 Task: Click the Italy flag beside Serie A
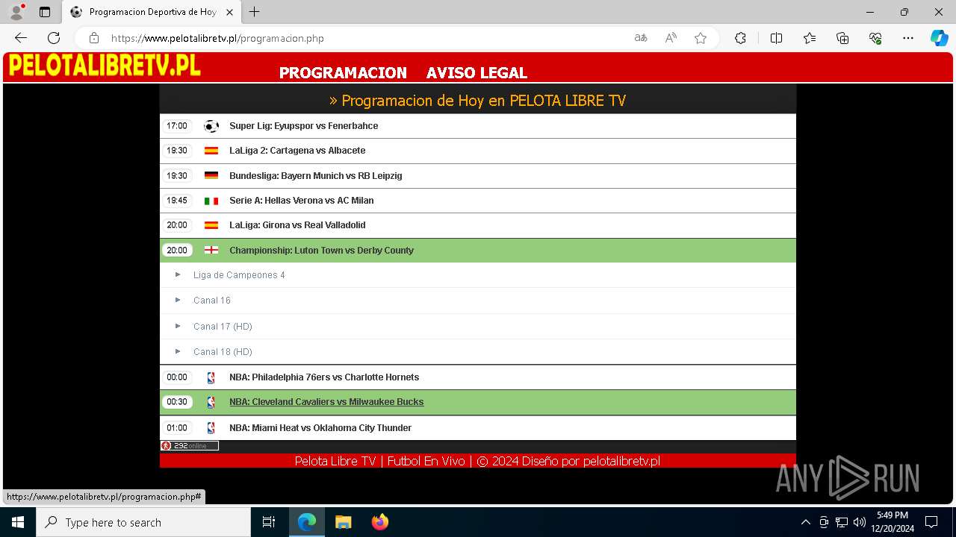pyautogui.click(x=211, y=201)
